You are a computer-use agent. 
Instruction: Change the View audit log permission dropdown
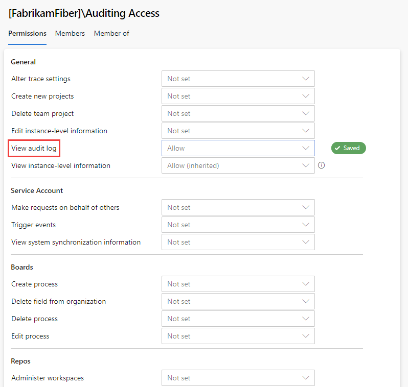point(238,148)
